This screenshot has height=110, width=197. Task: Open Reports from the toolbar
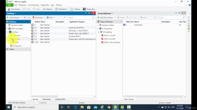pos(47,9)
